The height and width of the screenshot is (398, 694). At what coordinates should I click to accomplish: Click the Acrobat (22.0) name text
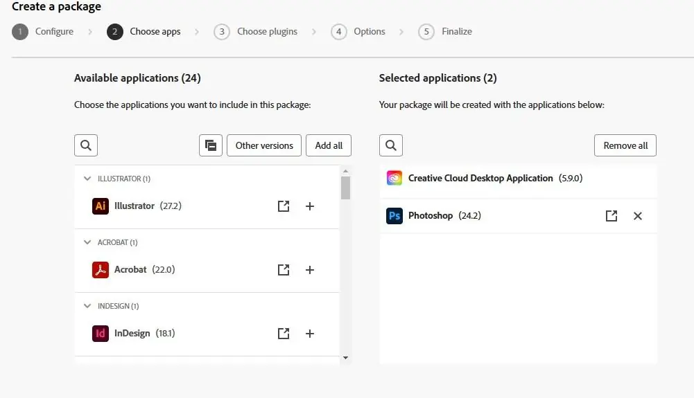tap(145, 269)
